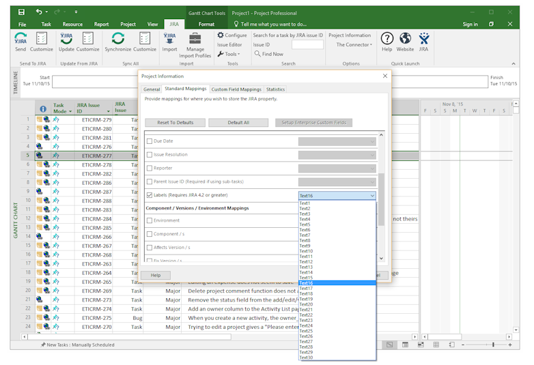Screen dimensions: 534x365
Task: Open Customize under Update From JIRA
Action: tap(88, 42)
